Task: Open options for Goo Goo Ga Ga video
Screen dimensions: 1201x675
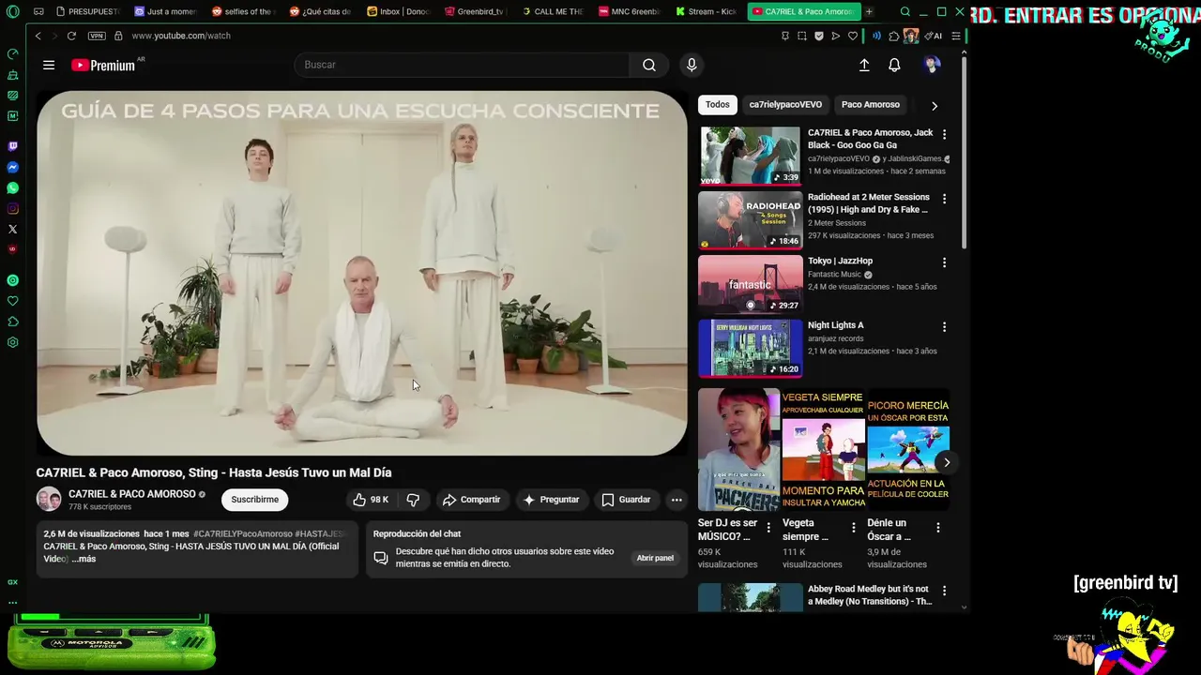Action: point(944,134)
